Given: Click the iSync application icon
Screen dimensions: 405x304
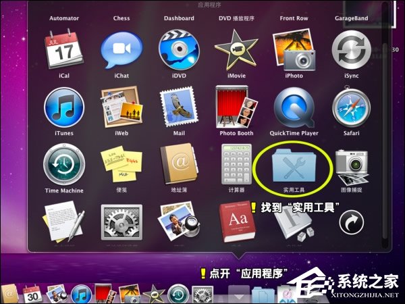Looking at the screenshot, I should [x=351, y=49].
